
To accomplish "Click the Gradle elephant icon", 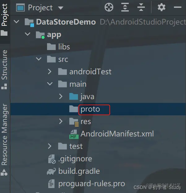I will tap(51, 171).
